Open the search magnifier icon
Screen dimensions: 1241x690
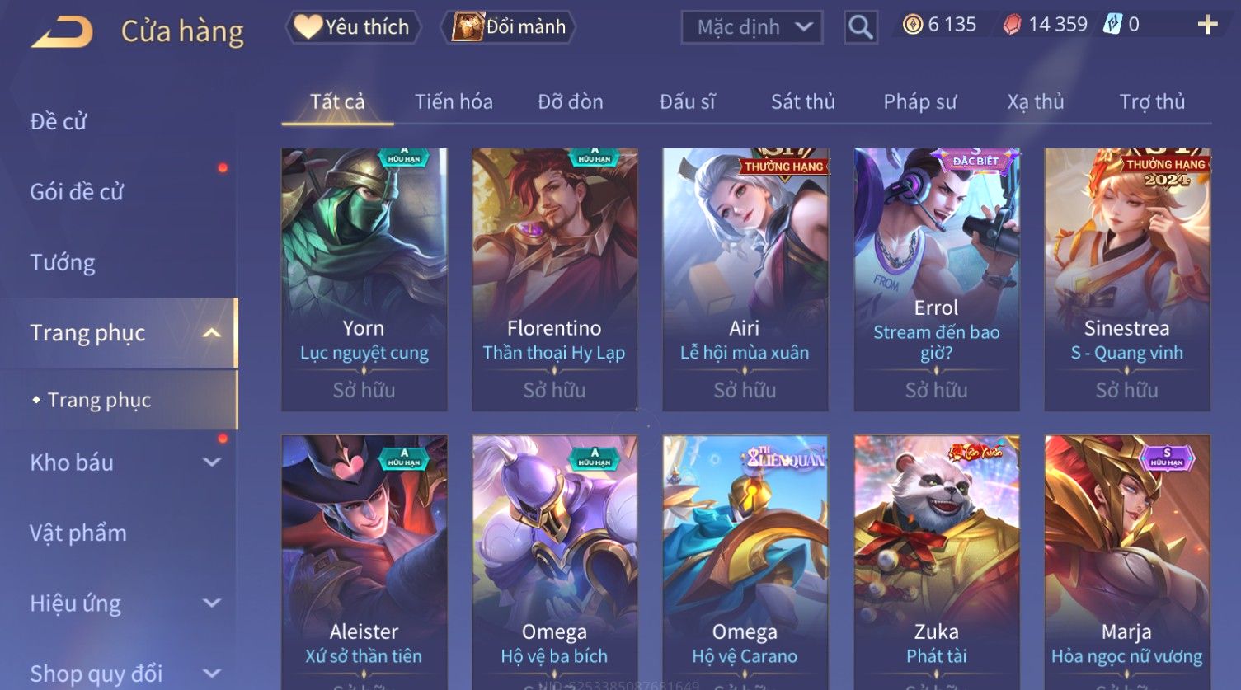point(860,27)
